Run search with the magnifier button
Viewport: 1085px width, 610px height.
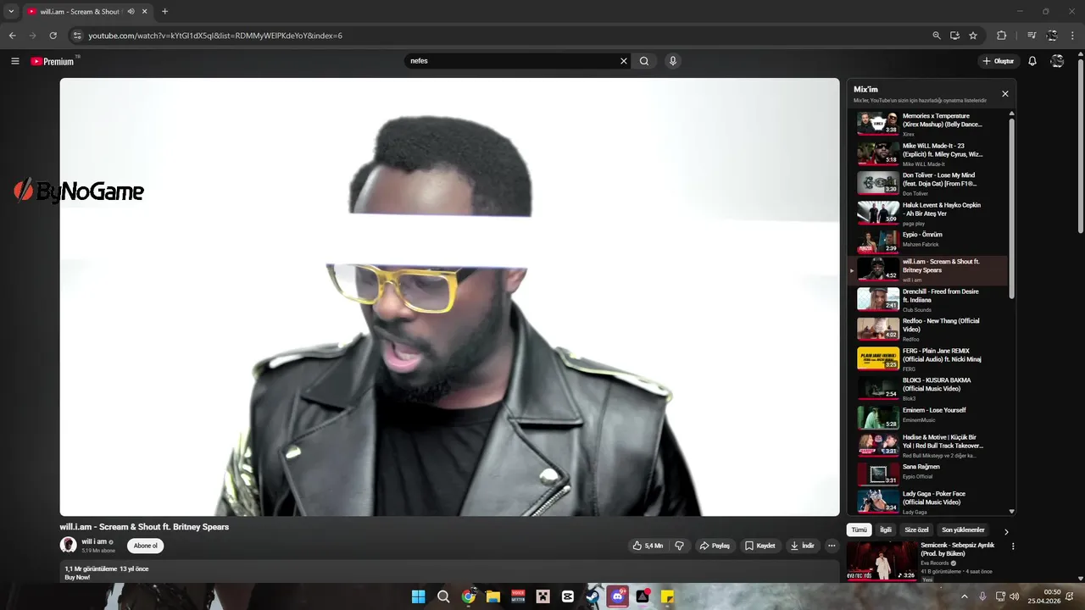644,61
